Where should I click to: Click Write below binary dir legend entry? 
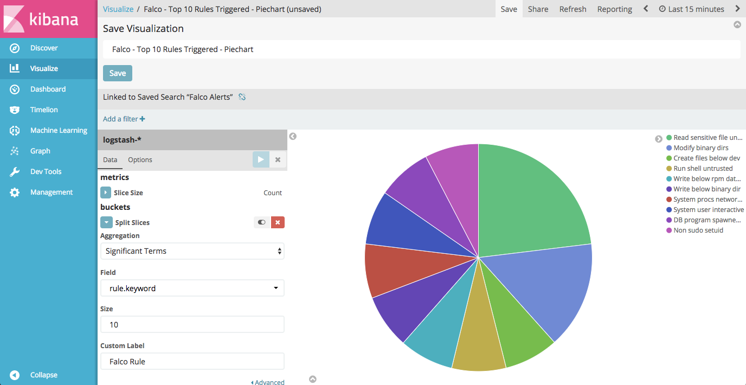click(x=703, y=189)
